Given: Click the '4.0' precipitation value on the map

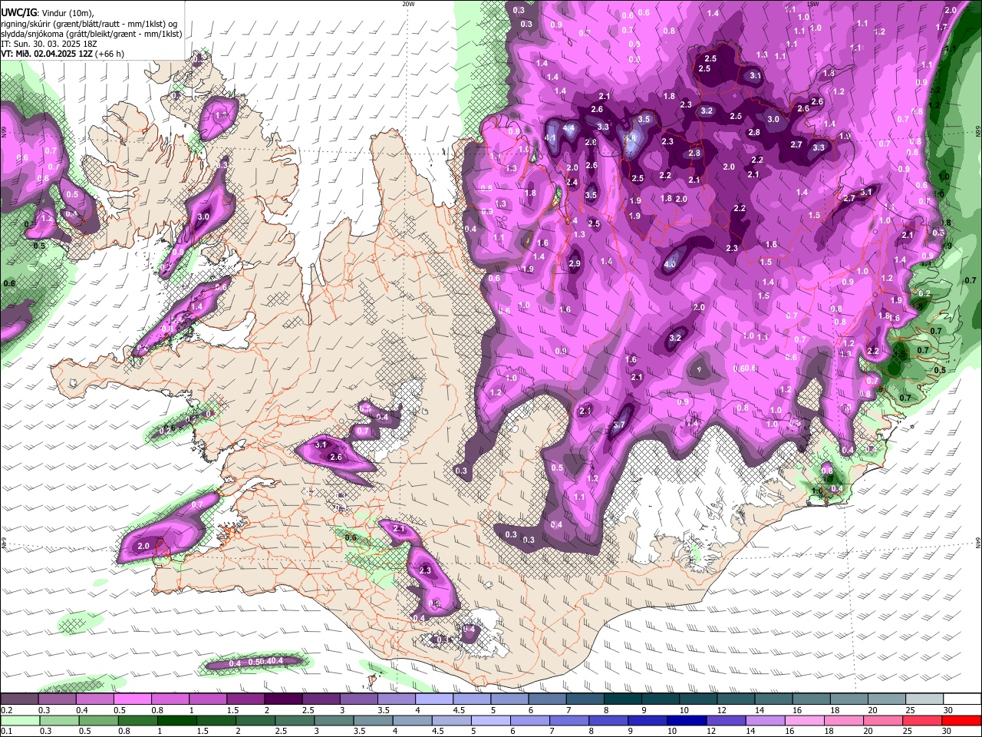Looking at the screenshot, I should [670, 264].
